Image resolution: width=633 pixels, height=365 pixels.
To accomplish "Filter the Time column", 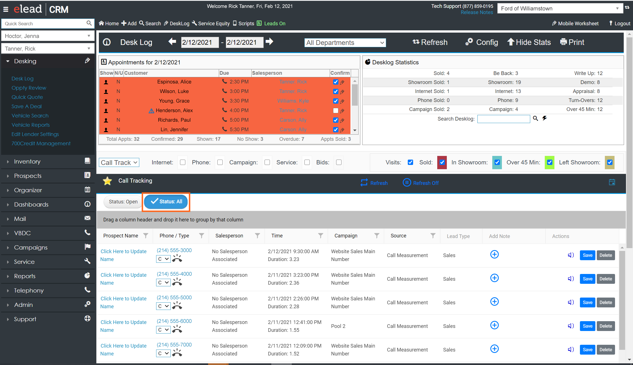I will click(x=320, y=236).
